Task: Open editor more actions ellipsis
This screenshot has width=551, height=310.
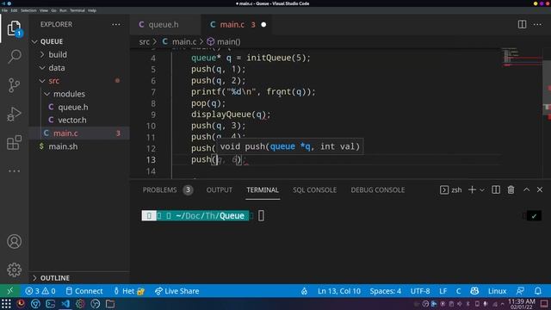Action: tap(537, 25)
